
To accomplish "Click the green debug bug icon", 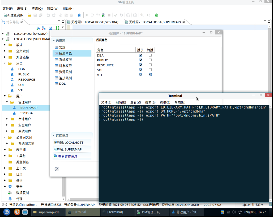I will (156, 15).
